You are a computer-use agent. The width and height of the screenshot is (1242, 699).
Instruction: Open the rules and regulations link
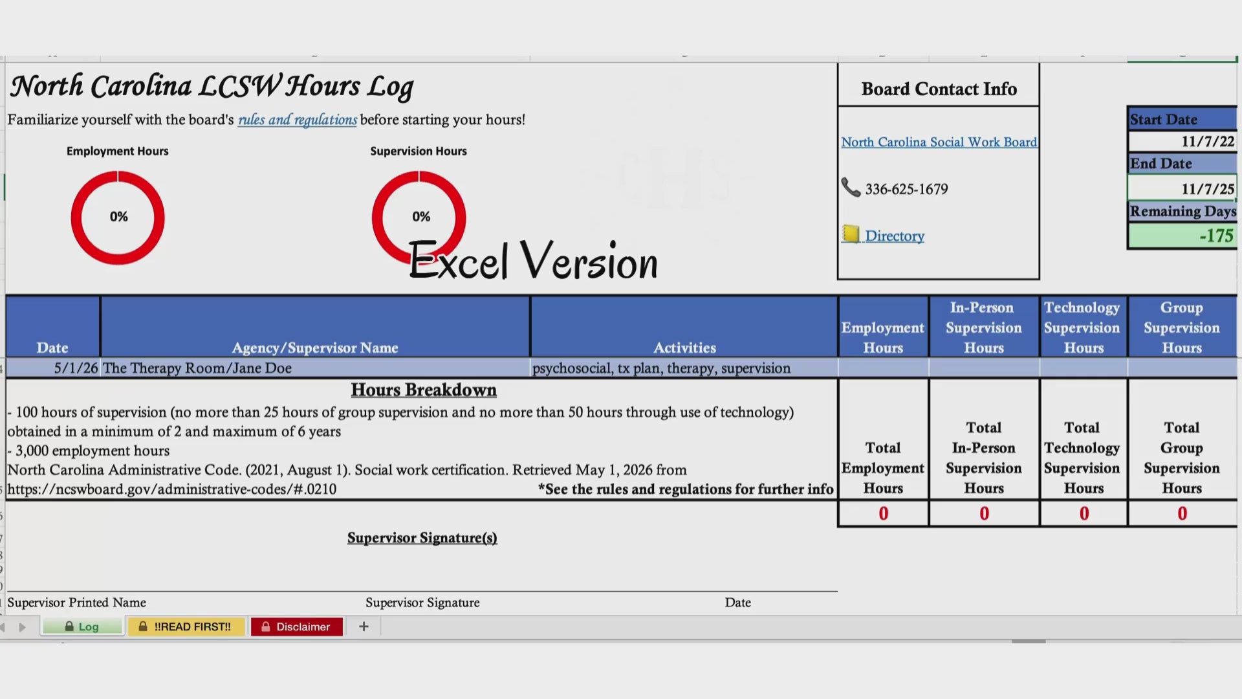coord(298,120)
